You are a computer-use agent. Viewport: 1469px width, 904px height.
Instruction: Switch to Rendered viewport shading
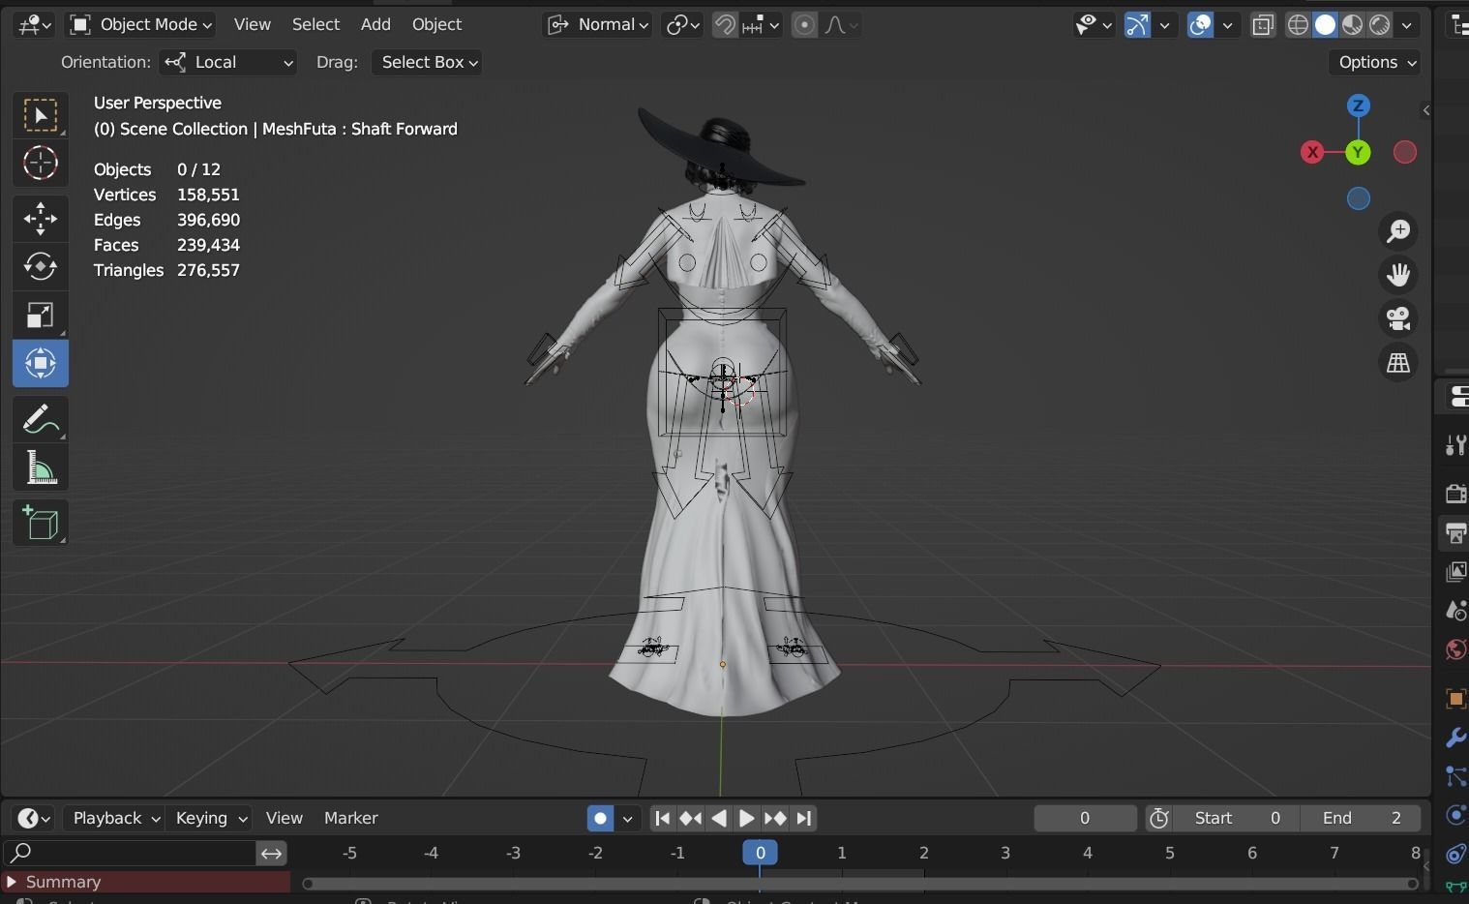click(1379, 25)
